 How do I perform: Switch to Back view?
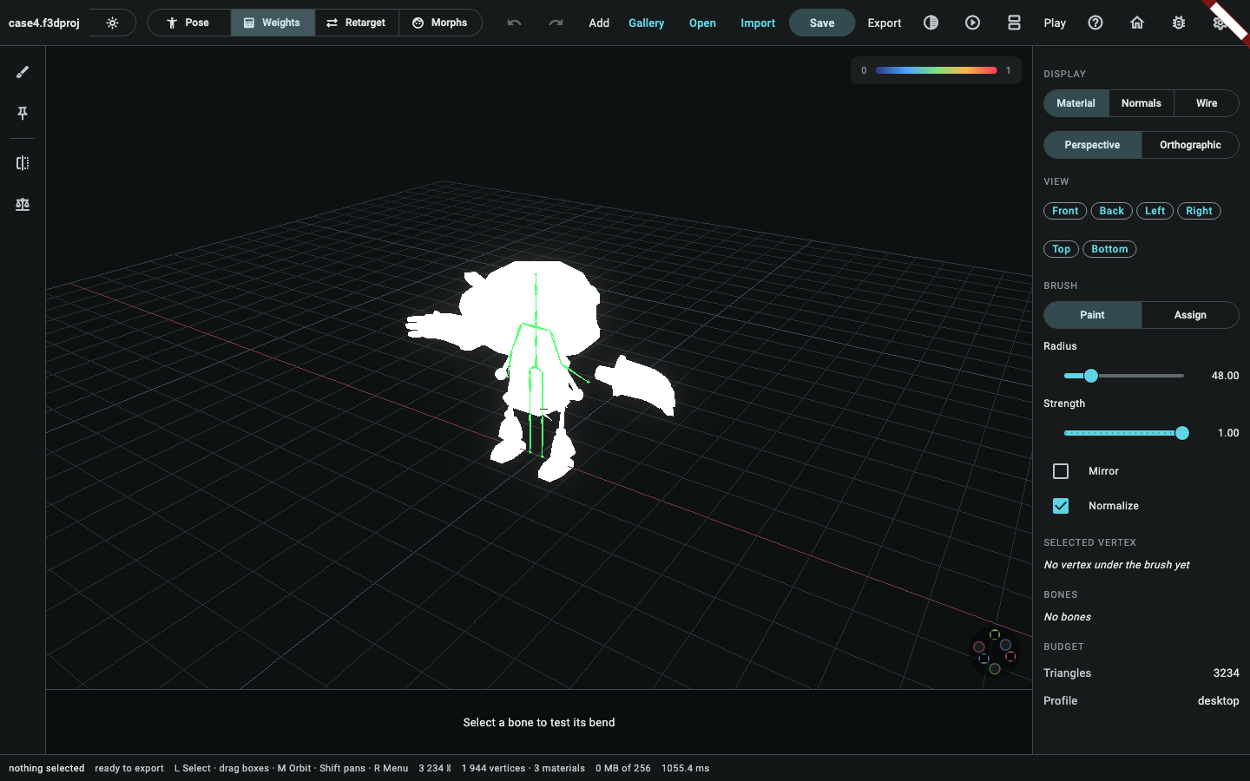click(1112, 211)
